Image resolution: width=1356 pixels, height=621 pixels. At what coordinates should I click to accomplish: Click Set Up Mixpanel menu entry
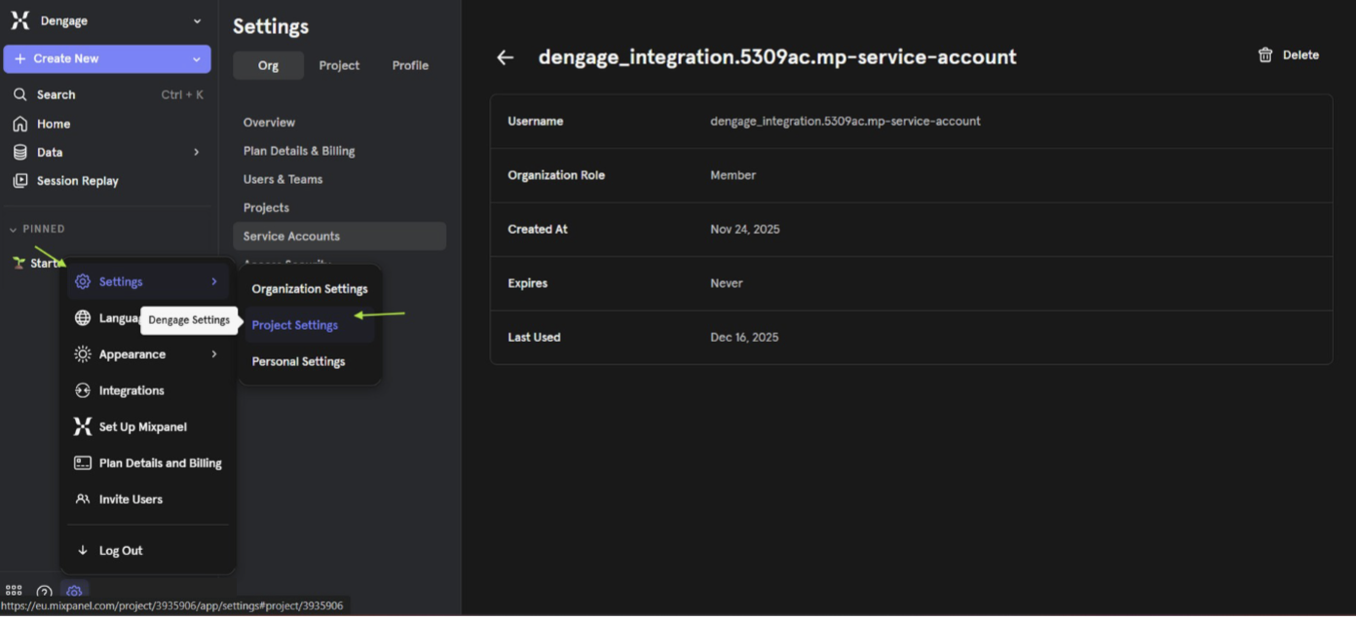click(x=142, y=427)
